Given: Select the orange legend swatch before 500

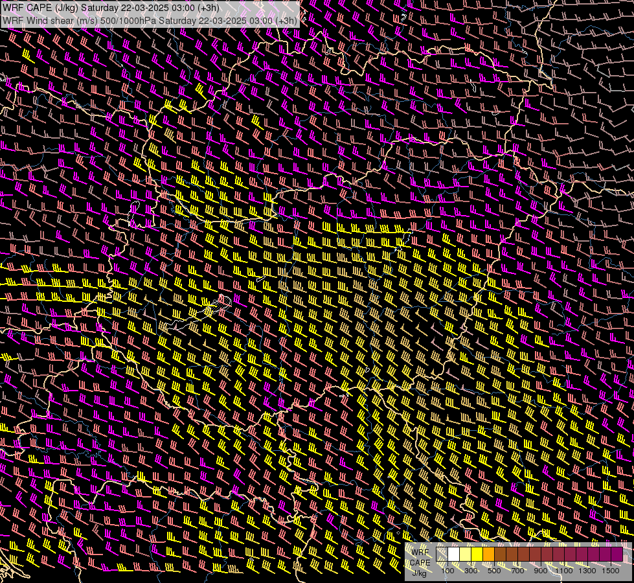Looking at the screenshot, I should pos(488,554).
